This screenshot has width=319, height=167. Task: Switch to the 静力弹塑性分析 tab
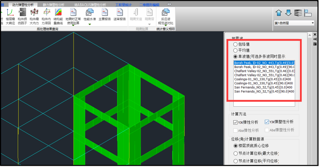[x=53, y=5]
